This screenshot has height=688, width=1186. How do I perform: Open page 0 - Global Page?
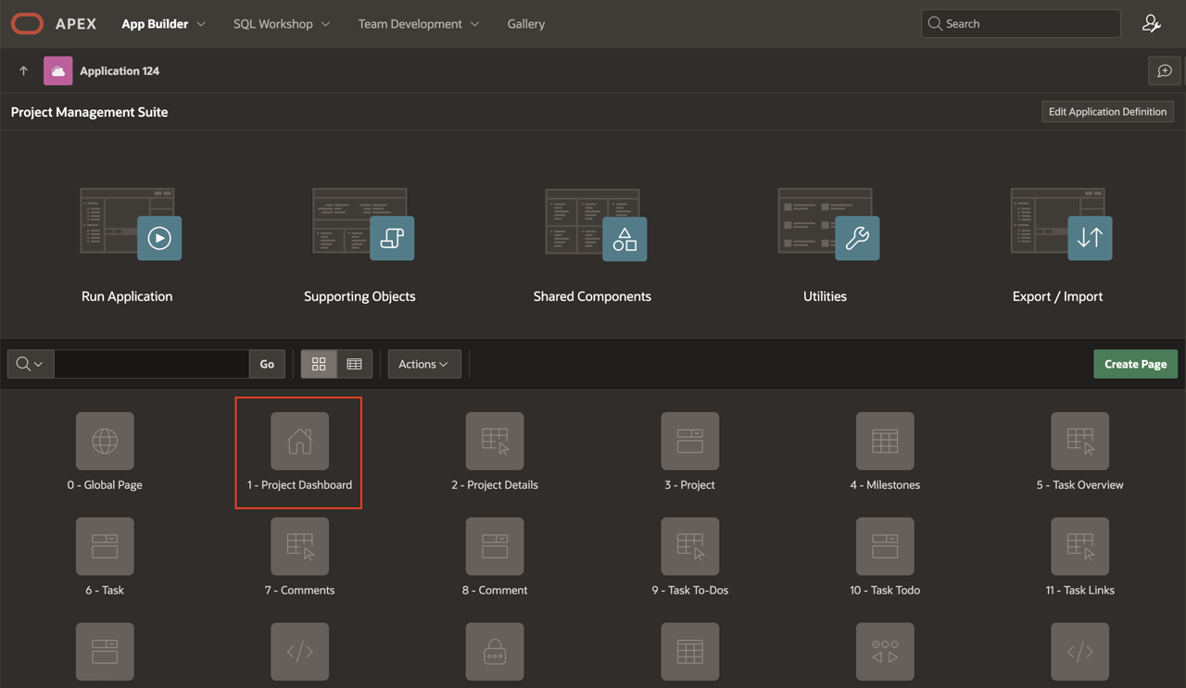pyautogui.click(x=105, y=442)
